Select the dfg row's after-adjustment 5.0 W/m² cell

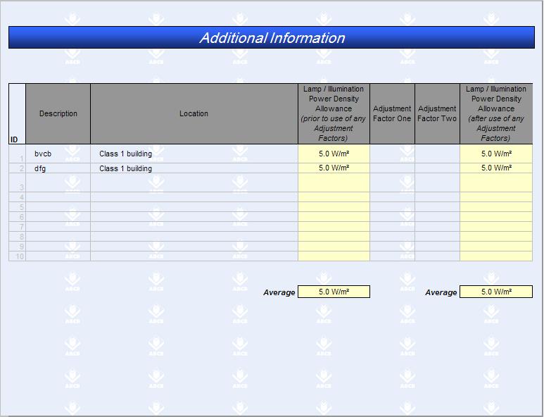click(x=496, y=168)
